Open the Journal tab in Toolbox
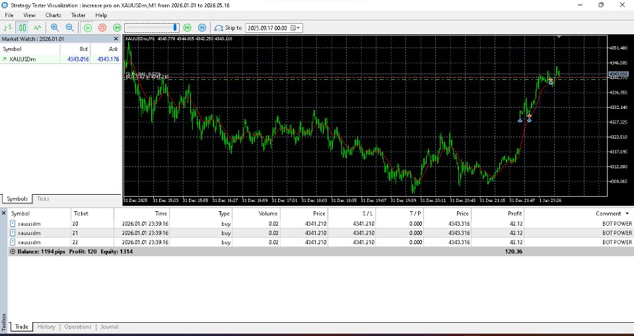The width and height of the screenshot is (634, 336). (109, 327)
